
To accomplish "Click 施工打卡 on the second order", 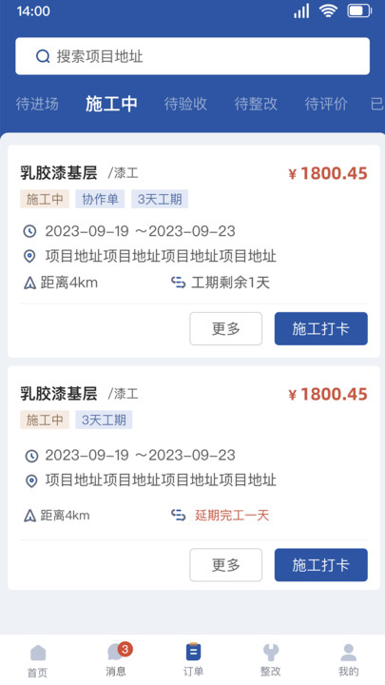I will [x=321, y=565].
